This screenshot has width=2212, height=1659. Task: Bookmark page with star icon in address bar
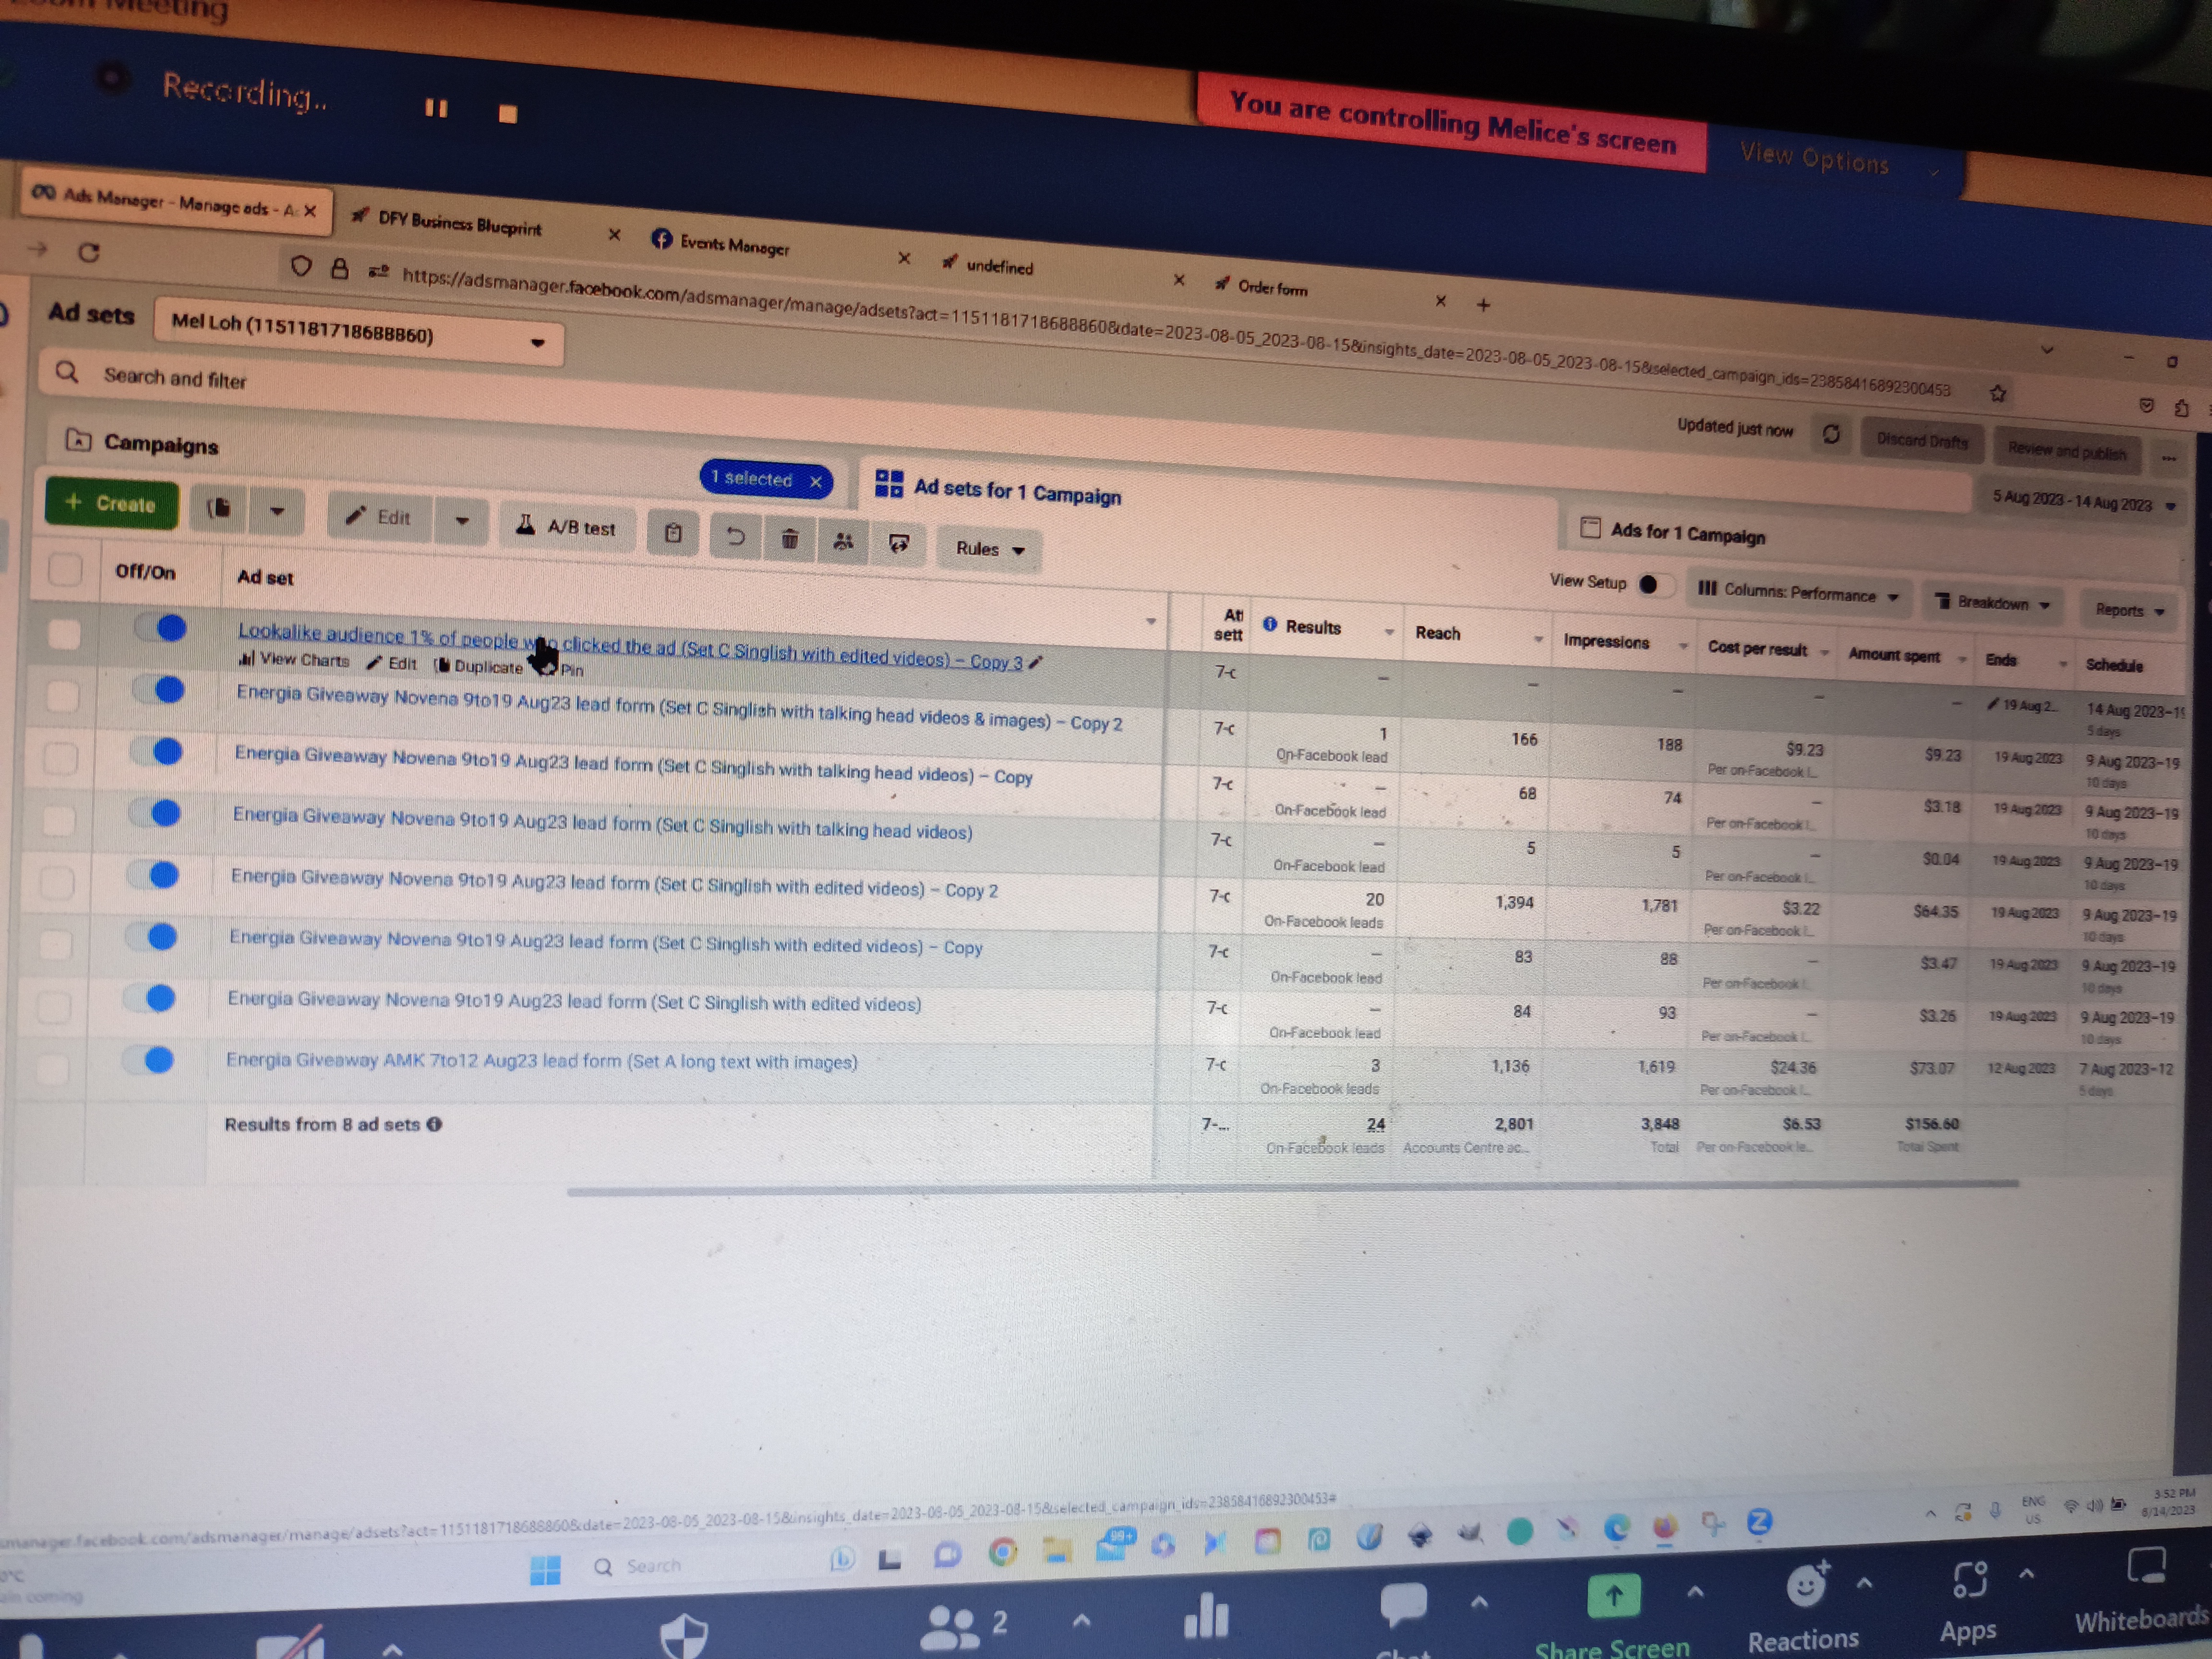point(1997,393)
